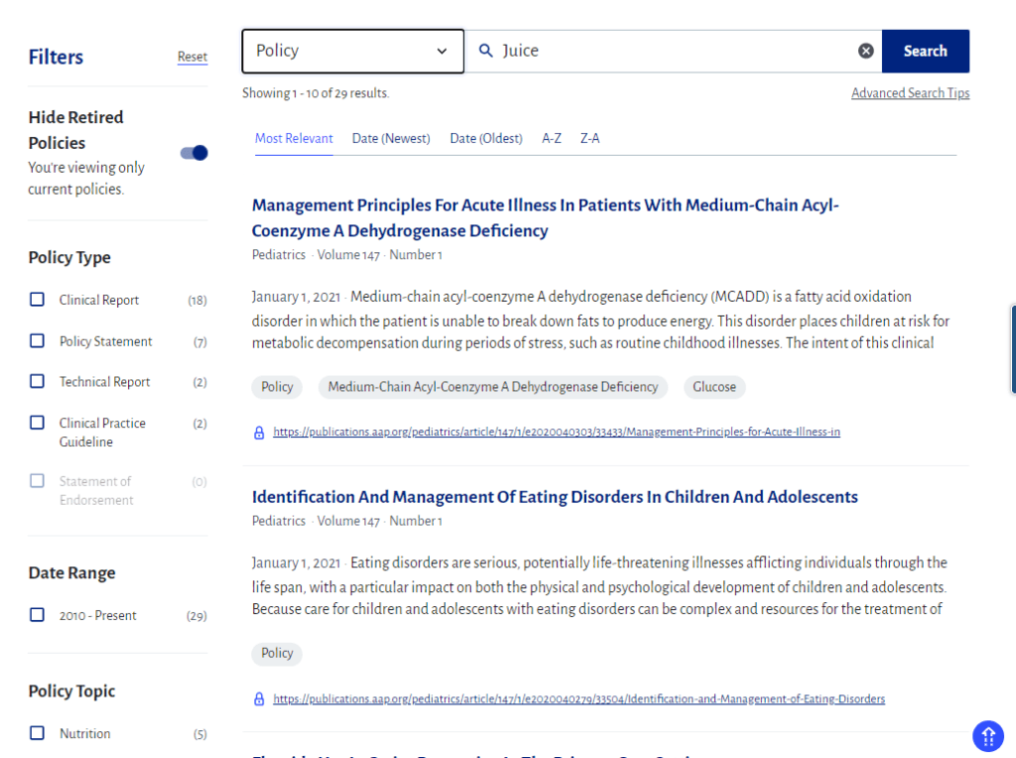Click the page scrollbar thumb at right edge
Viewport: 1016px width, 758px height.
1013,349
